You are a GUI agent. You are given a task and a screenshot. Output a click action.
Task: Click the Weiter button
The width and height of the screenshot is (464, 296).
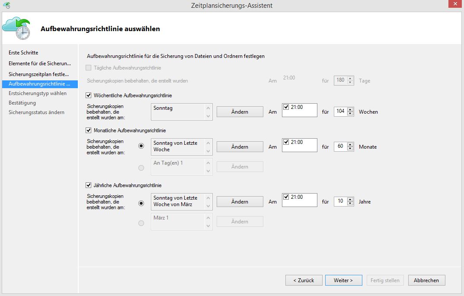click(343, 280)
